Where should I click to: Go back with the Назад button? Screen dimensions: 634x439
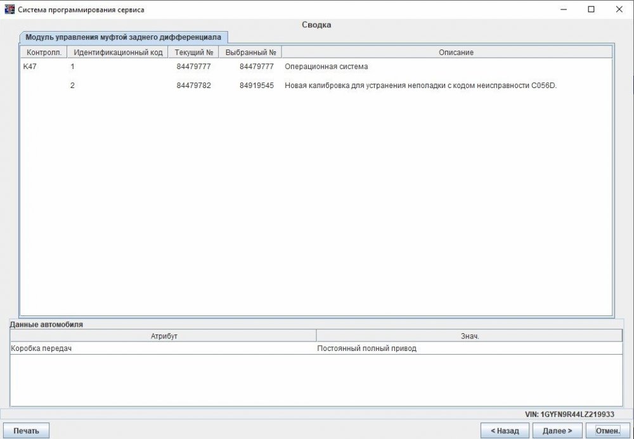[505, 431]
